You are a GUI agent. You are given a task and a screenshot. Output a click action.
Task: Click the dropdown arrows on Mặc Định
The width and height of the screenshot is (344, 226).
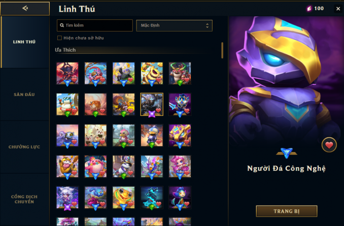207,25
